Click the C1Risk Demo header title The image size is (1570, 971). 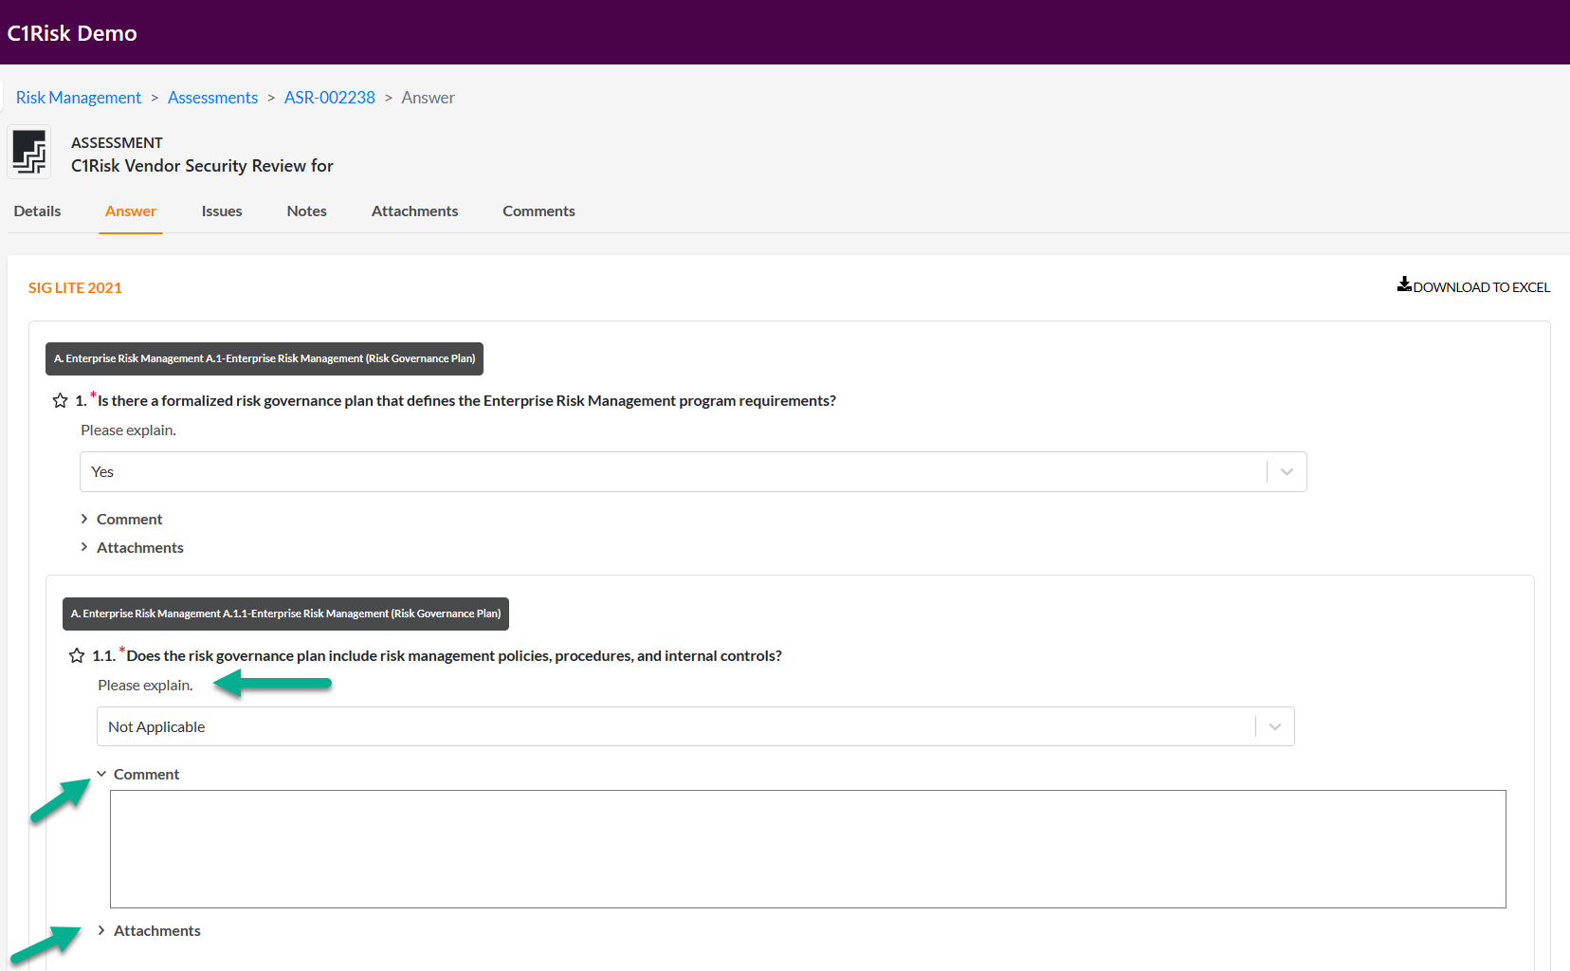pos(72,33)
